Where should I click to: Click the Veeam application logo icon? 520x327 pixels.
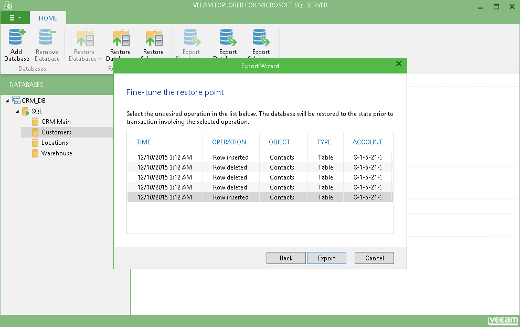point(8,5)
